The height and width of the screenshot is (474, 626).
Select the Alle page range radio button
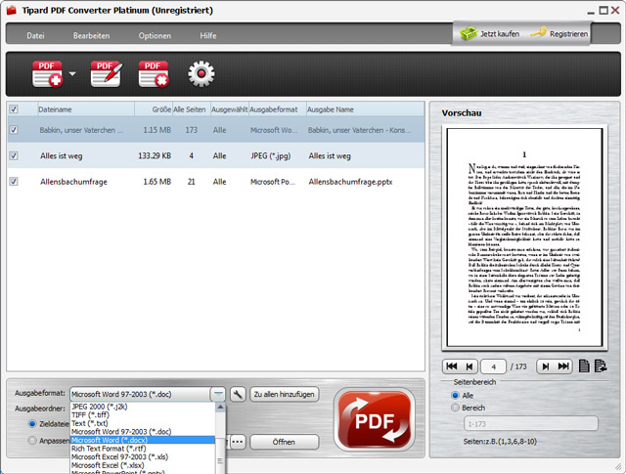(455, 396)
